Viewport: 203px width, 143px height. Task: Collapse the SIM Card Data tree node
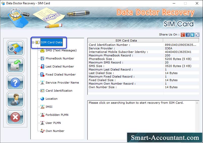coord(33,42)
